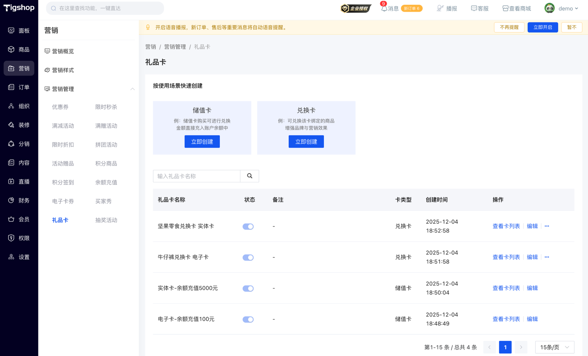The width and height of the screenshot is (588, 356).
Task: Open the demo account dropdown arrow
Action: click(x=576, y=9)
